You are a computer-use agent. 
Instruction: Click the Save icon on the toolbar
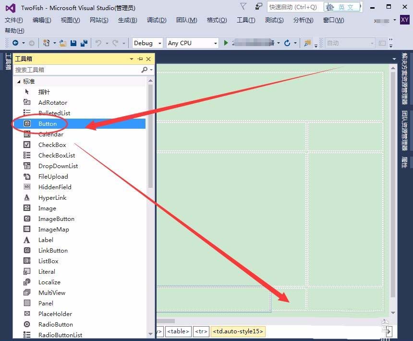point(73,43)
